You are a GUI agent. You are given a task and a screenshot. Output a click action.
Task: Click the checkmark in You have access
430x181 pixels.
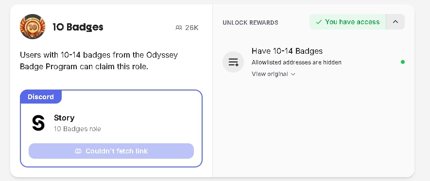point(319,22)
